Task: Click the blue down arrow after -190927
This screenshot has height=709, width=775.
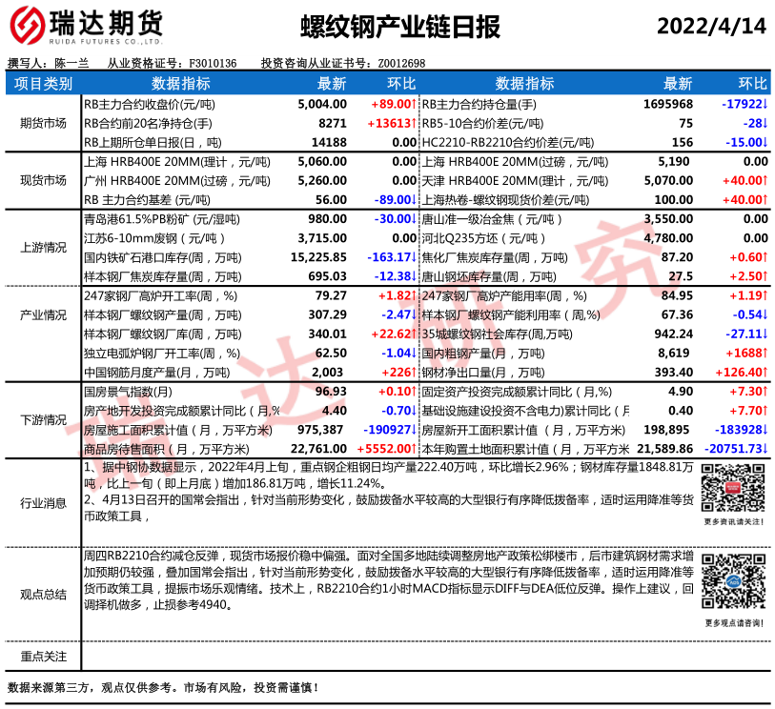Action: click(413, 430)
